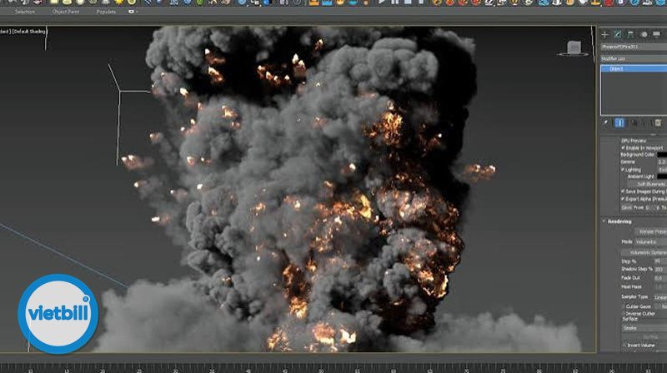Open the Hierarchy command panel tab
This screenshot has height=373, width=667.
(x=630, y=34)
